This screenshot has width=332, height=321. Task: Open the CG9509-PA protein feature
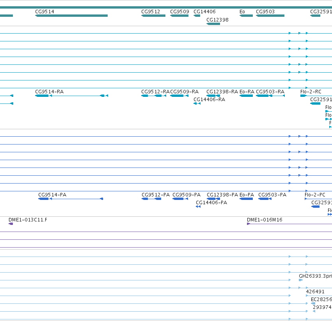pyautogui.click(x=180, y=199)
